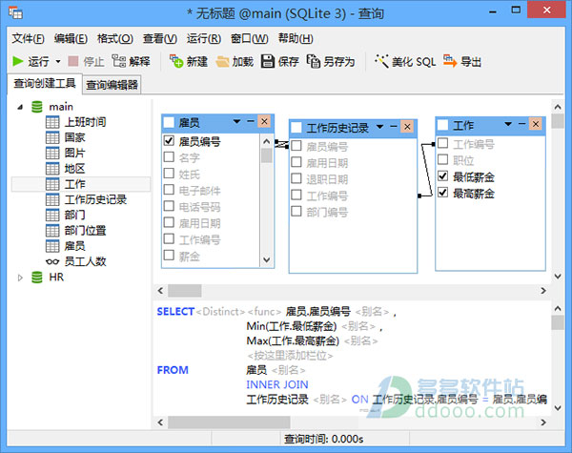Open the dropdown arrow on 工作 box header
This screenshot has width=572, height=453.
(508, 124)
